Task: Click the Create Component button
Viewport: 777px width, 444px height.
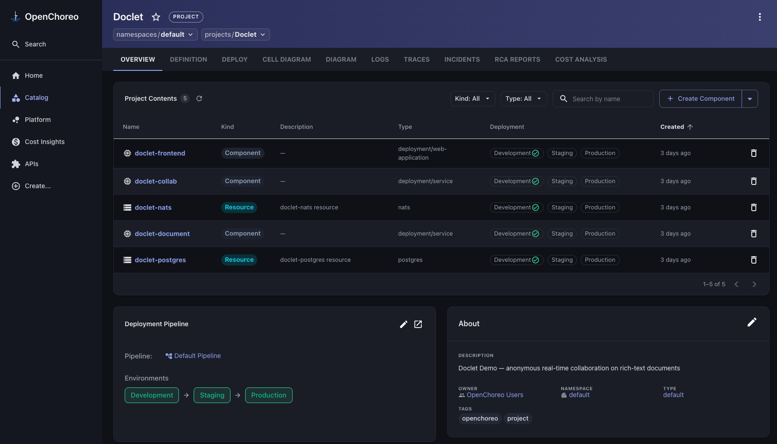Action: pos(701,98)
